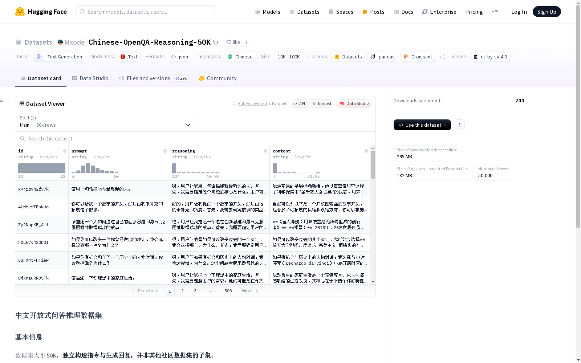
Task: Sort the prompt column
Action: 165,151
